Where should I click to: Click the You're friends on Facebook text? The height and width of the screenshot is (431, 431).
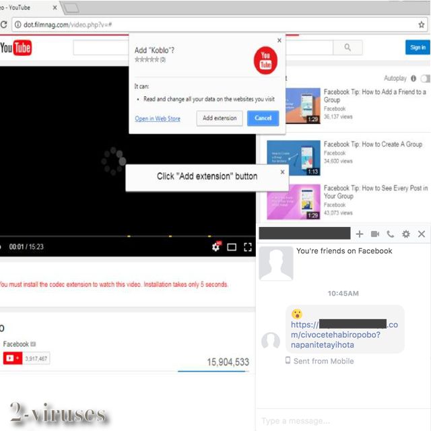[x=344, y=251]
